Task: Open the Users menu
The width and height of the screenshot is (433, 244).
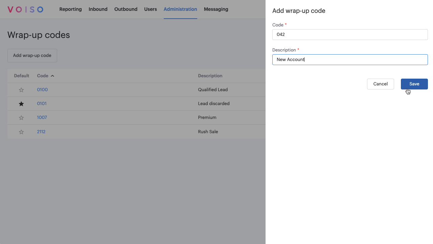Action: pyautogui.click(x=151, y=9)
